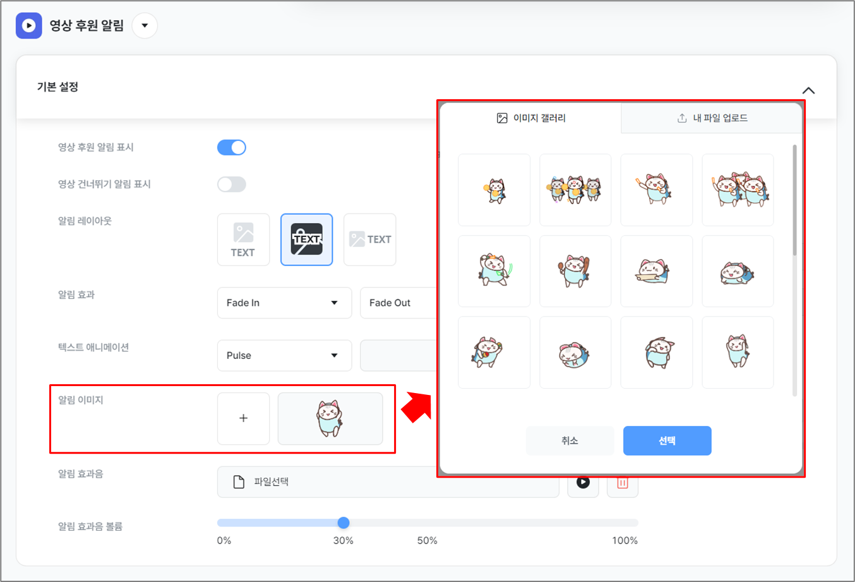Open the Fade In effect dropdown
Viewport: 855px width, 582px height.
click(284, 303)
